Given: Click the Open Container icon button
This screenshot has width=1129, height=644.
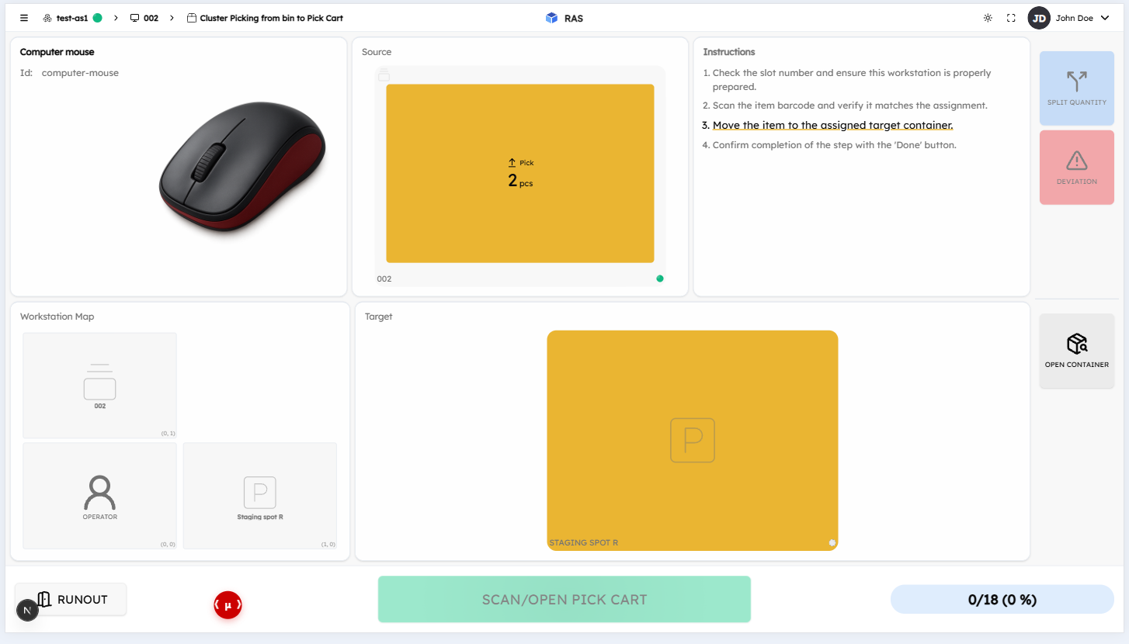Looking at the screenshot, I should 1077,351.
